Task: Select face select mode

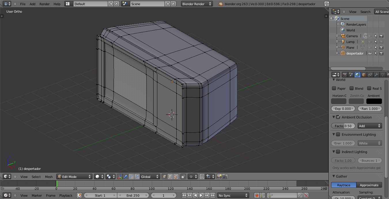Action: 176,177
